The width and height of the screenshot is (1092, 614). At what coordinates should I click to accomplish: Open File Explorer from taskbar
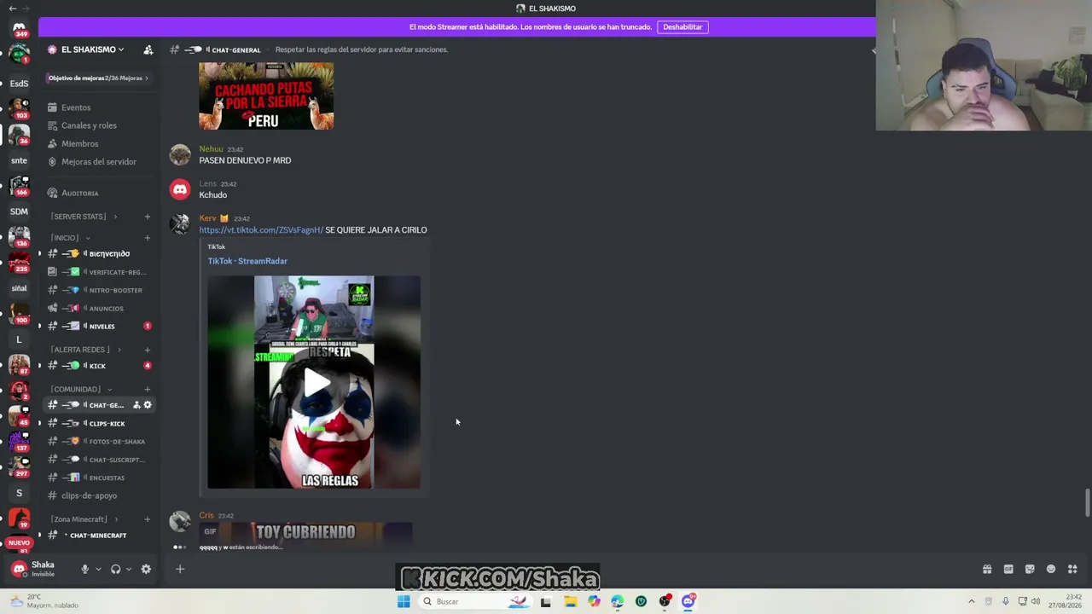click(570, 601)
